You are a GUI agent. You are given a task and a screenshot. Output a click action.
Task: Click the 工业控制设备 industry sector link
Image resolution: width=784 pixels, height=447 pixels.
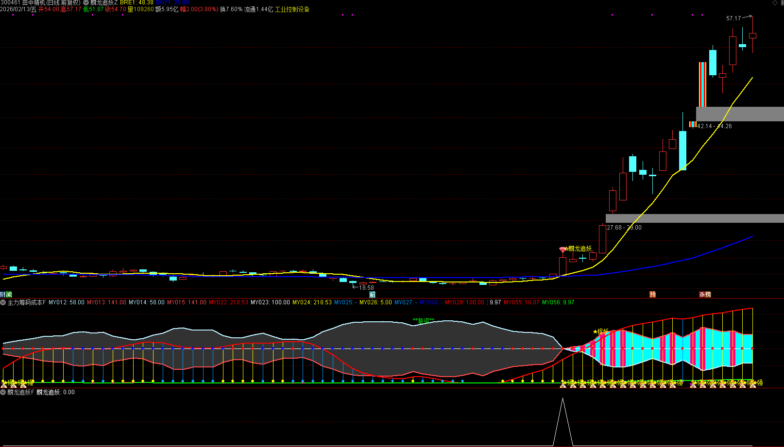292,9
